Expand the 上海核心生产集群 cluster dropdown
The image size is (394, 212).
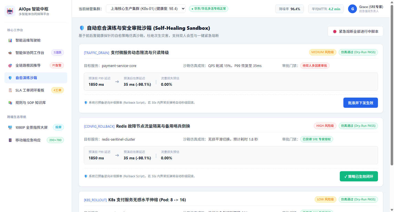(146, 9)
